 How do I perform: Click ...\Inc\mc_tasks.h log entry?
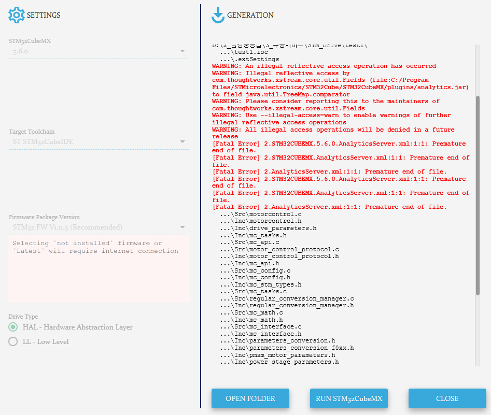pos(253,235)
